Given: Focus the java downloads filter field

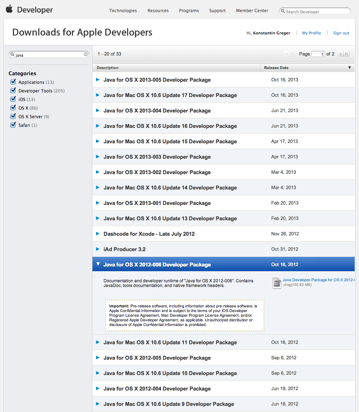Looking at the screenshot, I should click(x=49, y=55).
